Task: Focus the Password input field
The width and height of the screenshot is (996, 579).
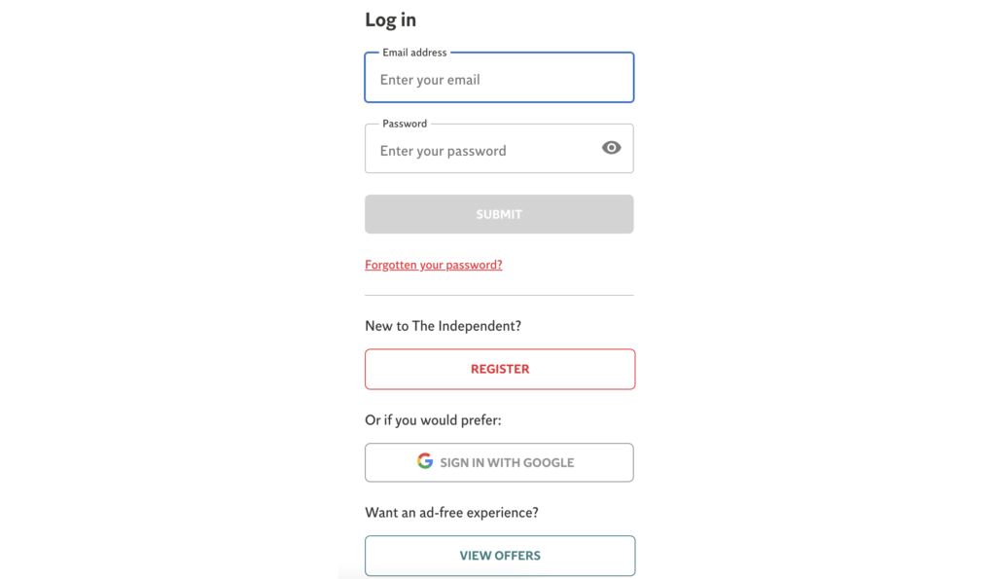Action: (499, 148)
